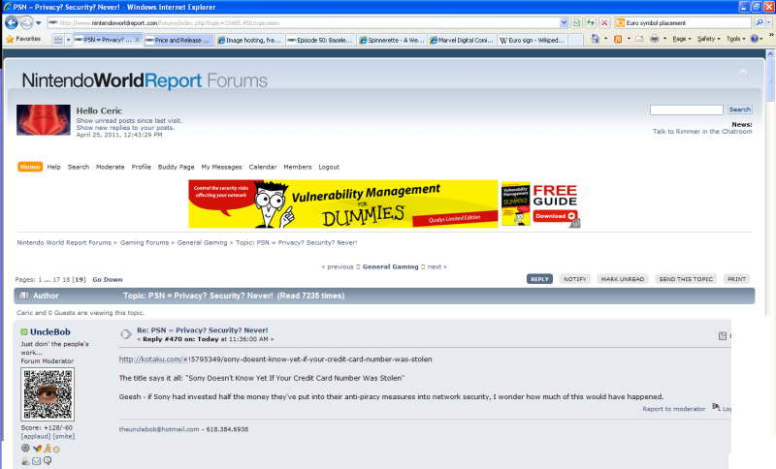Switch to Euro sign Wikipedia tab
The image size is (776, 469).
(533, 40)
